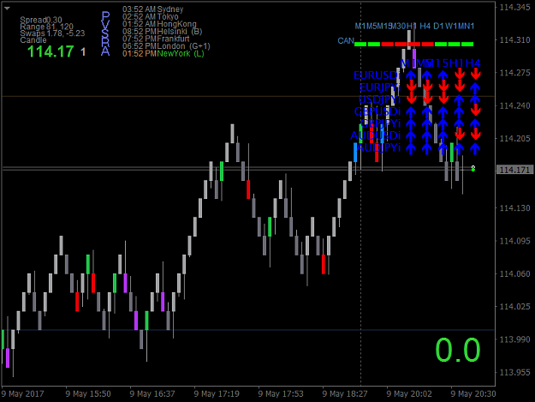The width and height of the screenshot is (535, 402).
Task: Click the GBPJPYi H1 blue up arrow
Action: [x=460, y=123]
